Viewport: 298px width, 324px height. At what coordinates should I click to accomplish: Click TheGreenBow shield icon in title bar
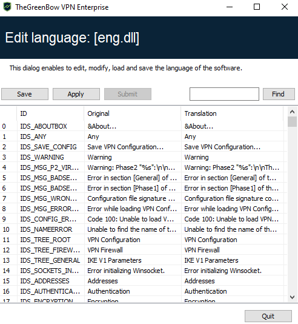pos(7,7)
